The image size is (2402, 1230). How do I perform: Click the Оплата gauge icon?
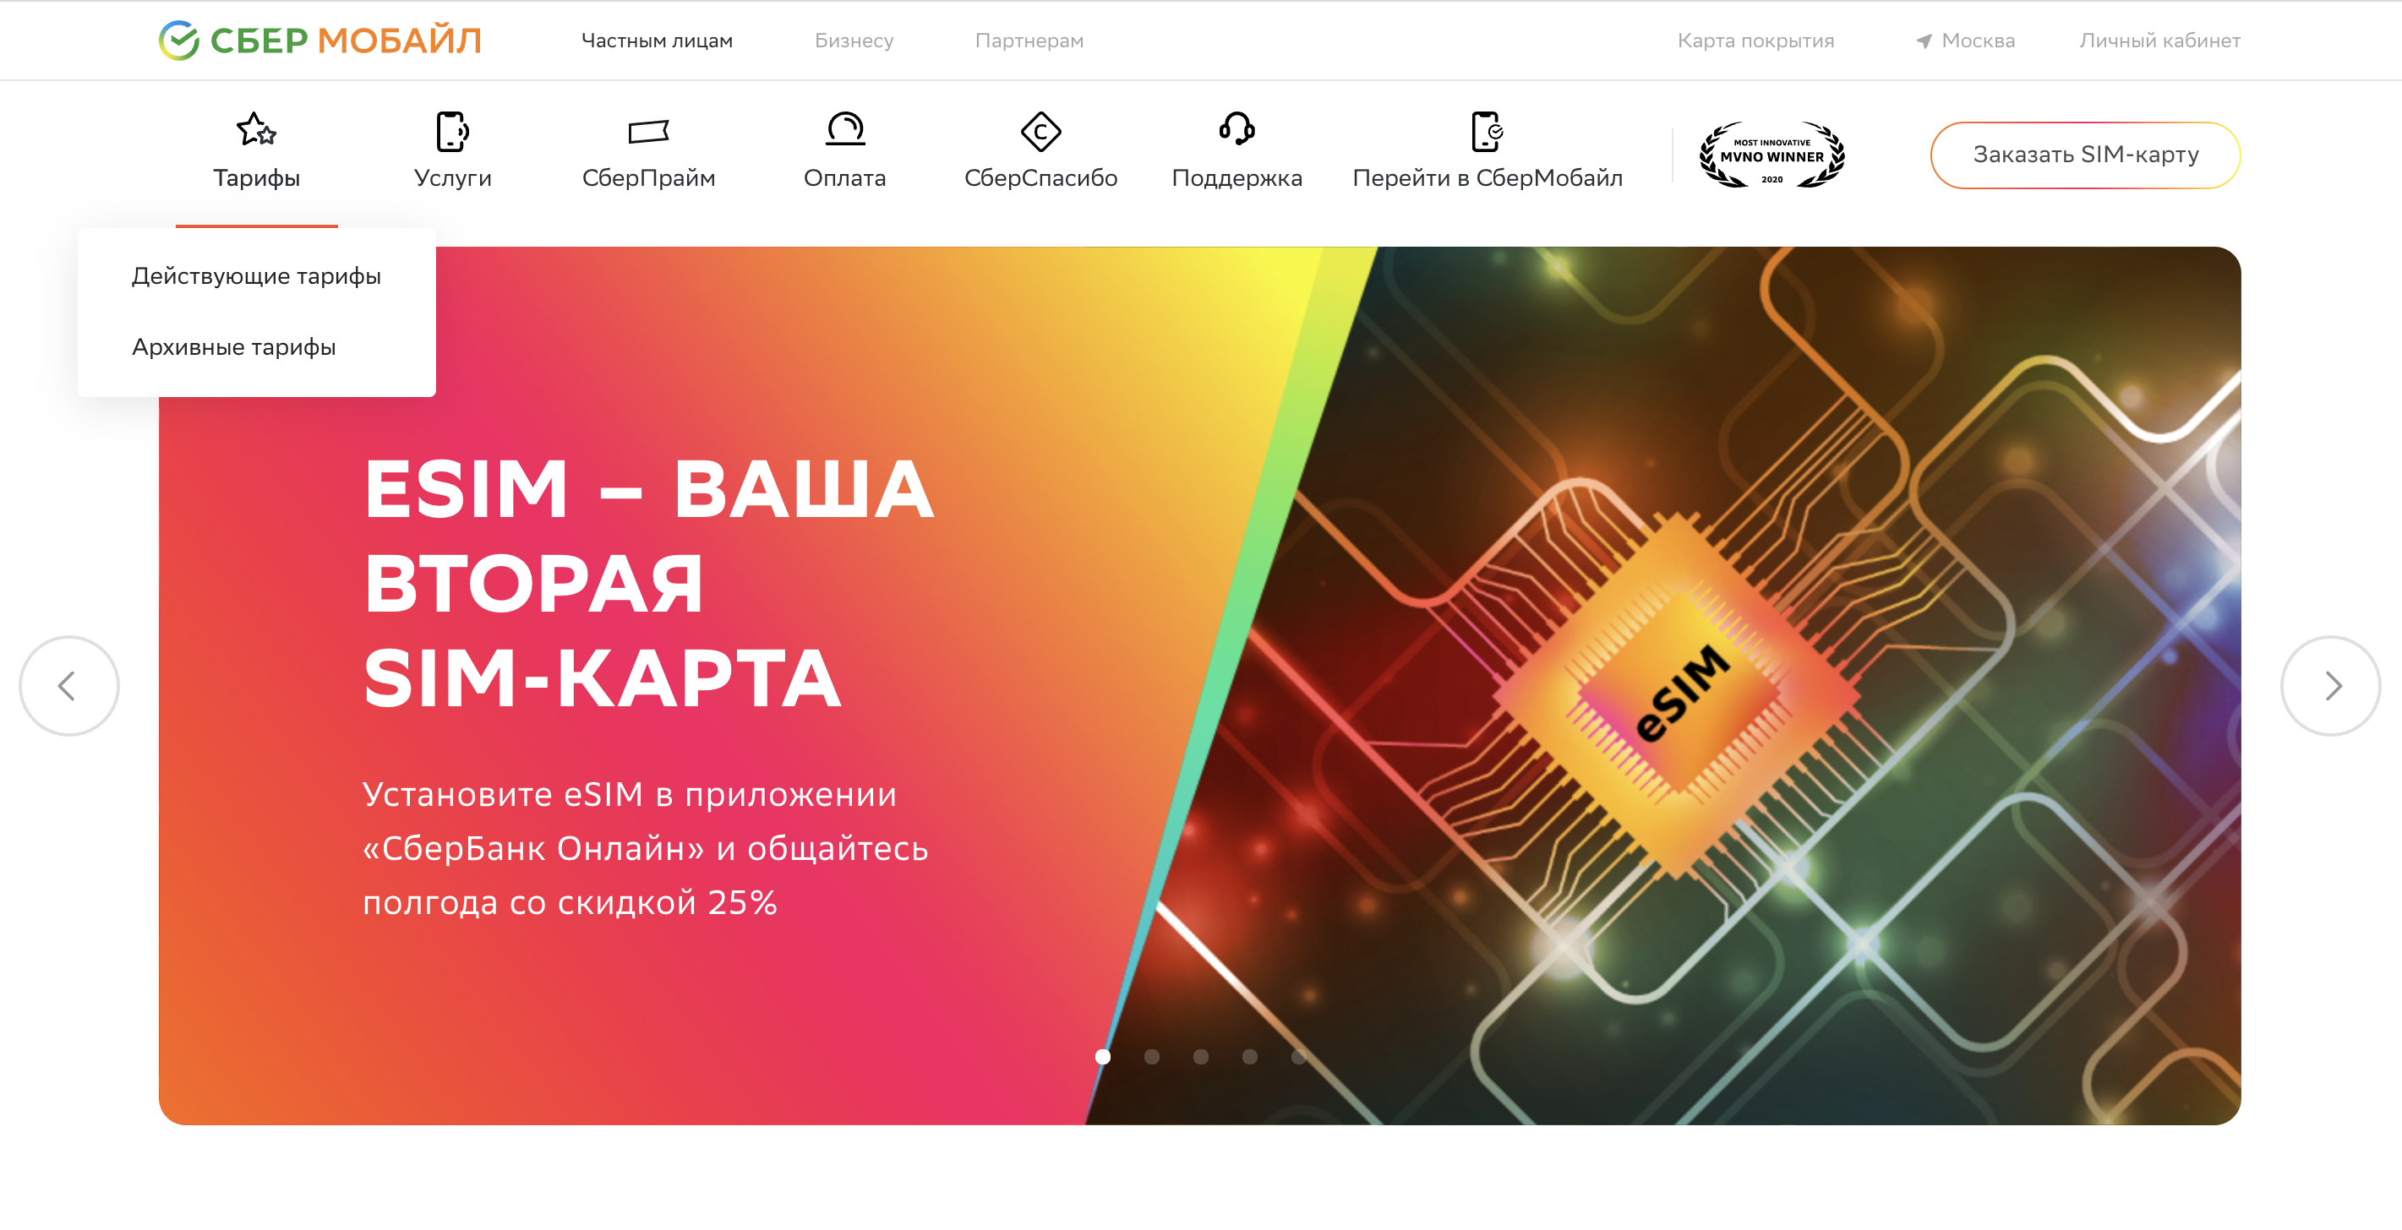coord(845,129)
